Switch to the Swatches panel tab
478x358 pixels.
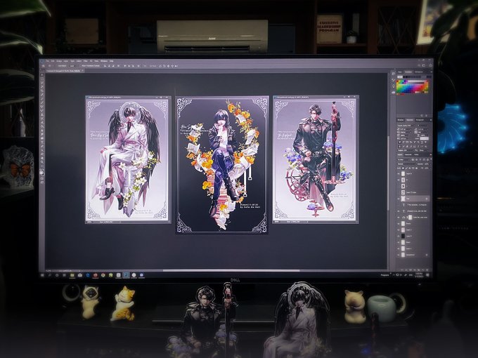(408, 72)
